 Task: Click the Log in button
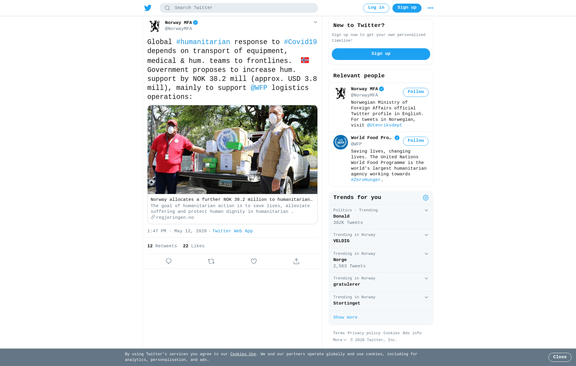(376, 8)
